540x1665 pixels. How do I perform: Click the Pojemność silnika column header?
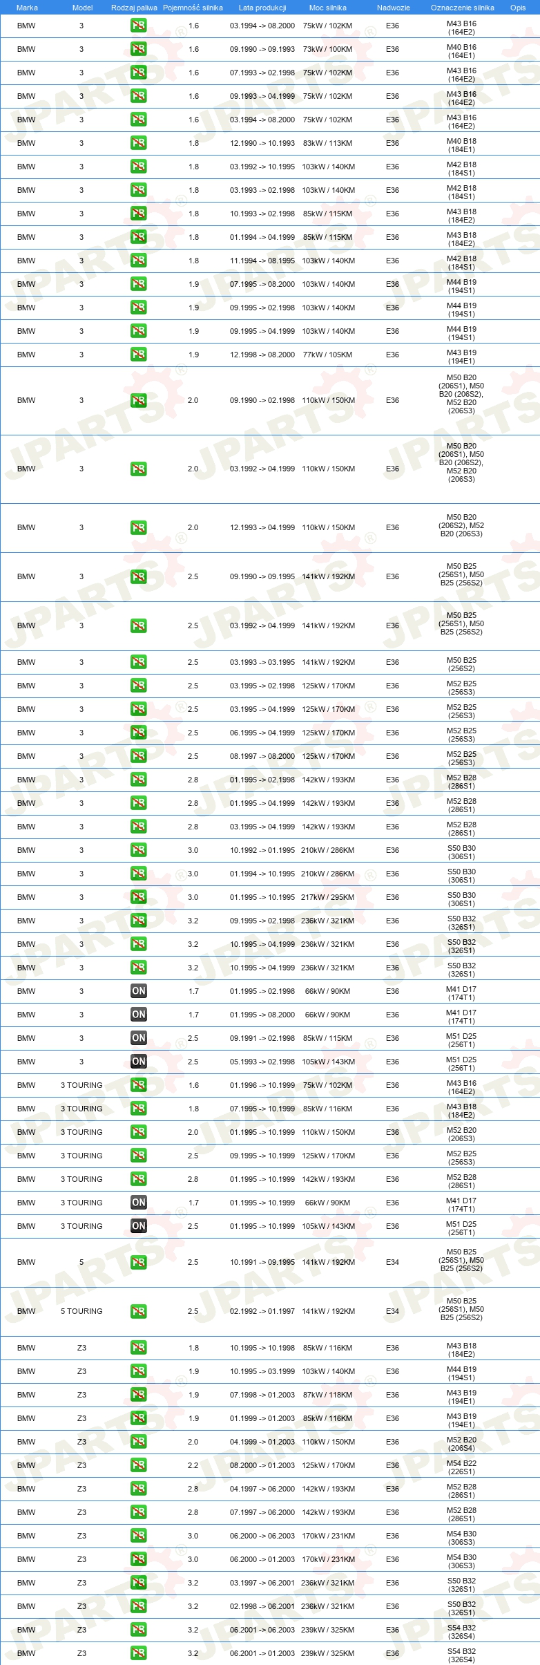click(193, 8)
